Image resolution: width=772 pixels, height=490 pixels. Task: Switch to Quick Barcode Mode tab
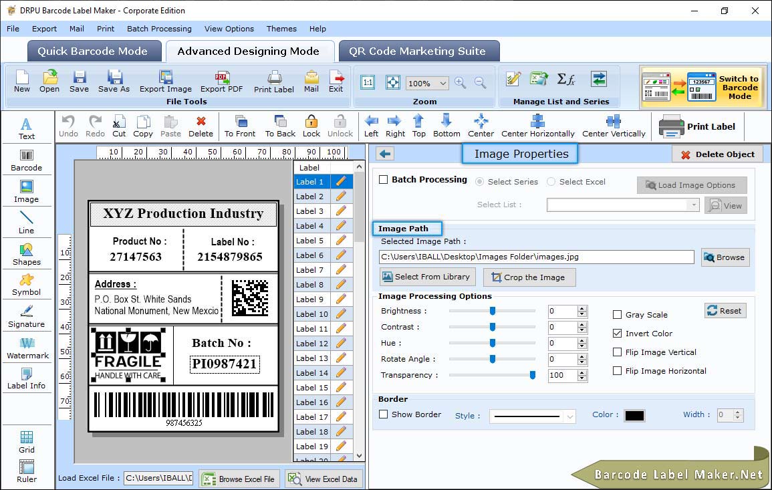pos(94,51)
